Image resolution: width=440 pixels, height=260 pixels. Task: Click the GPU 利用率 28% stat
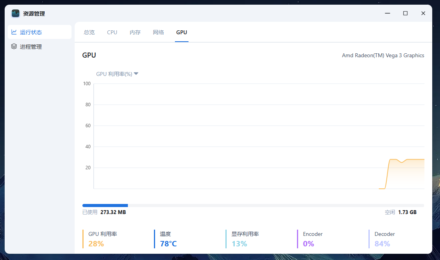tap(103, 239)
